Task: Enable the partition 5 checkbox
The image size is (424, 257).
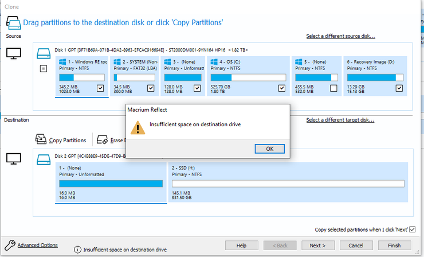Action: pos(333,88)
